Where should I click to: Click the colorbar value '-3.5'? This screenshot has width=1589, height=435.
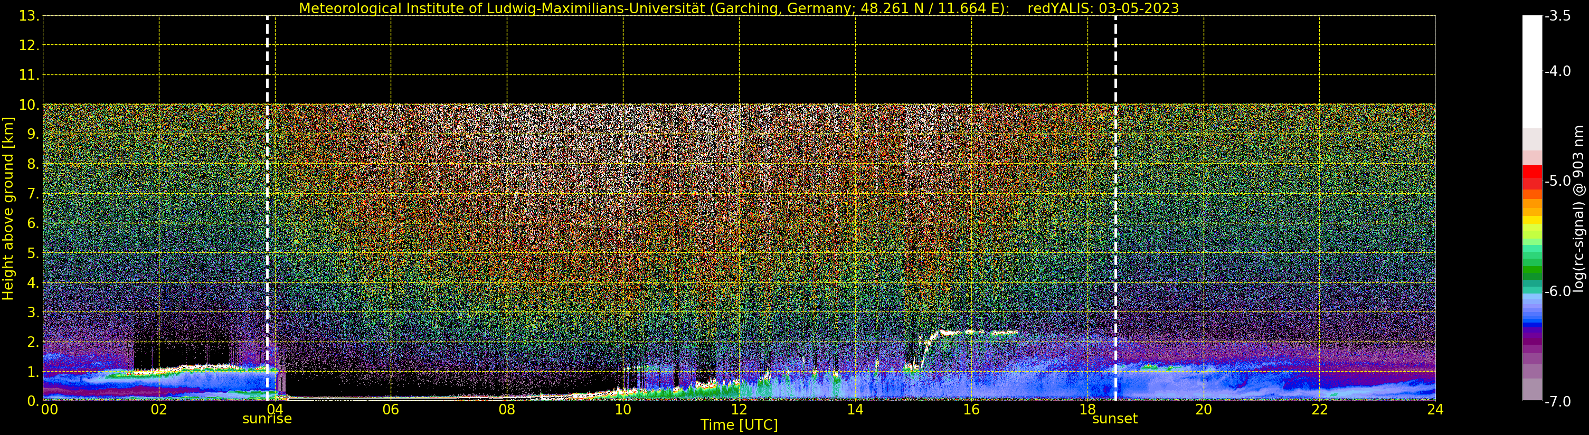pos(1558,16)
